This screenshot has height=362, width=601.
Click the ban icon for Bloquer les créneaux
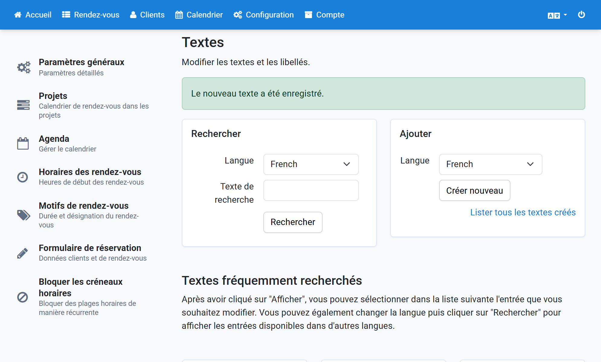(22, 297)
